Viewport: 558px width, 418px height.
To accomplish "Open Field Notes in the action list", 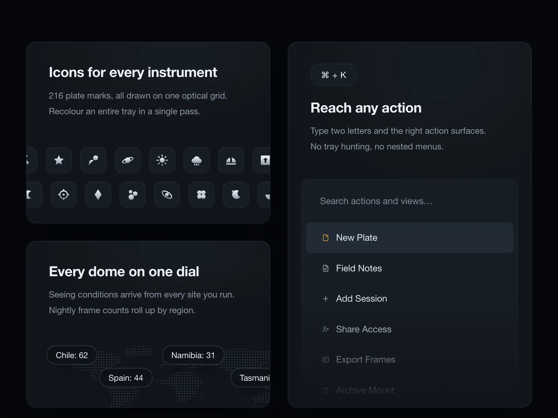I will click(x=410, y=268).
